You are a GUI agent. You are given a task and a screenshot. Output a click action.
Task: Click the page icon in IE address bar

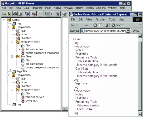82,31
